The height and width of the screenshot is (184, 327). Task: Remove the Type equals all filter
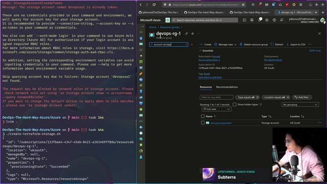click(x=258, y=97)
